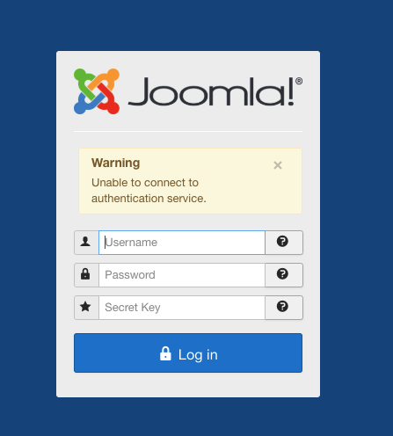Click the blue Log in button
The width and height of the screenshot is (393, 436).
pos(188,352)
